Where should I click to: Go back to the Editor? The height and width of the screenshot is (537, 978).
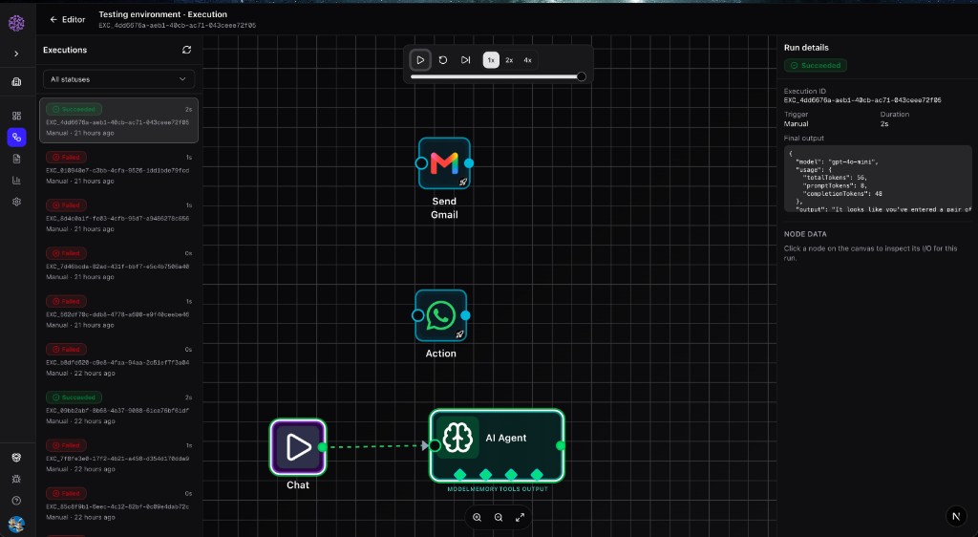point(68,19)
